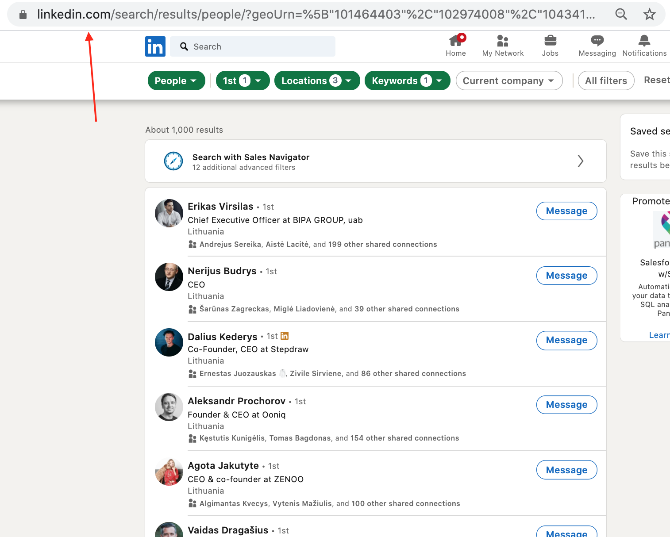Click '12 additional advanced filters' text
The image size is (670, 537).
click(243, 167)
